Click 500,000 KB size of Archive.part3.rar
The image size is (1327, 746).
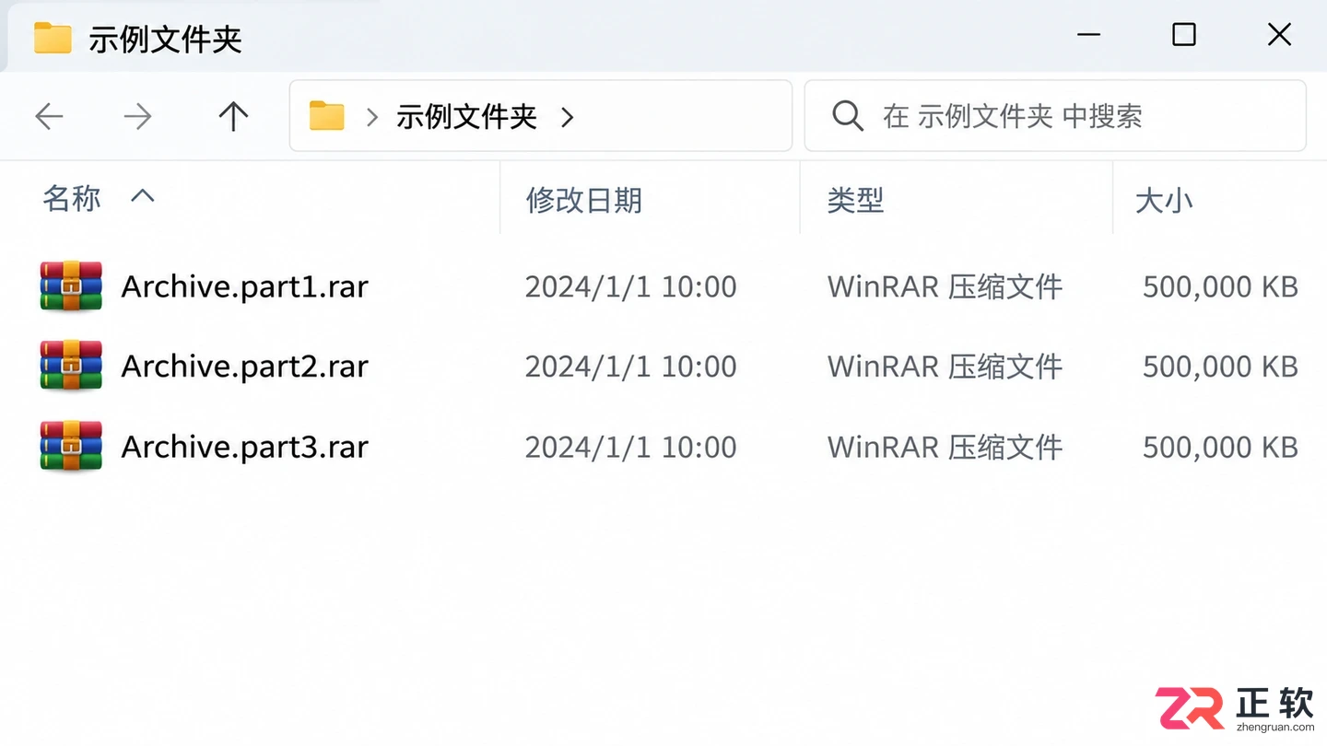tap(1220, 448)
